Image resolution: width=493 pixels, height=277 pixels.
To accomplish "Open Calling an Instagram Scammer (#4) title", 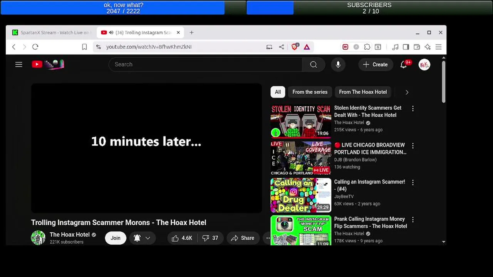I will pos(370,185).
